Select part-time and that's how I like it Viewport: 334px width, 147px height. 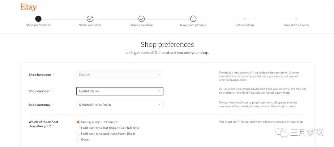78,134
